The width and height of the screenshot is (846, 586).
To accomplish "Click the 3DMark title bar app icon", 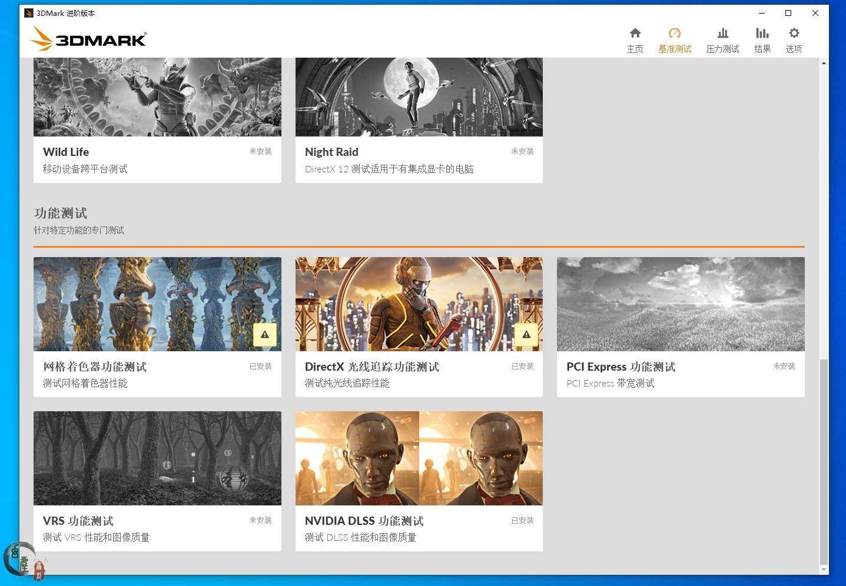I will click(29, 13).
